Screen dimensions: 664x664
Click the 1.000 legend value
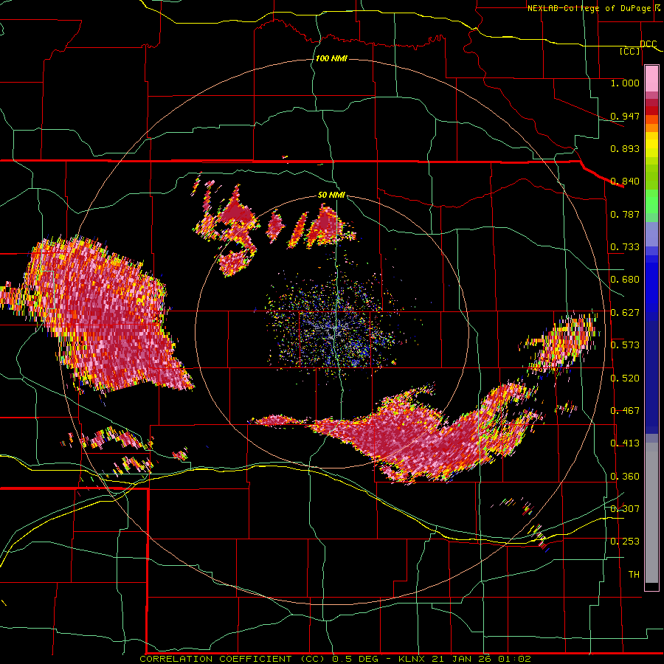(x=625, y=83)
